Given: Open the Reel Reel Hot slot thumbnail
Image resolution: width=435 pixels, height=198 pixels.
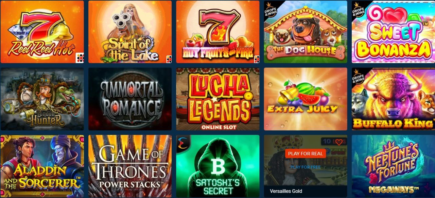Looking at the screenshot, I should [42, 32].
